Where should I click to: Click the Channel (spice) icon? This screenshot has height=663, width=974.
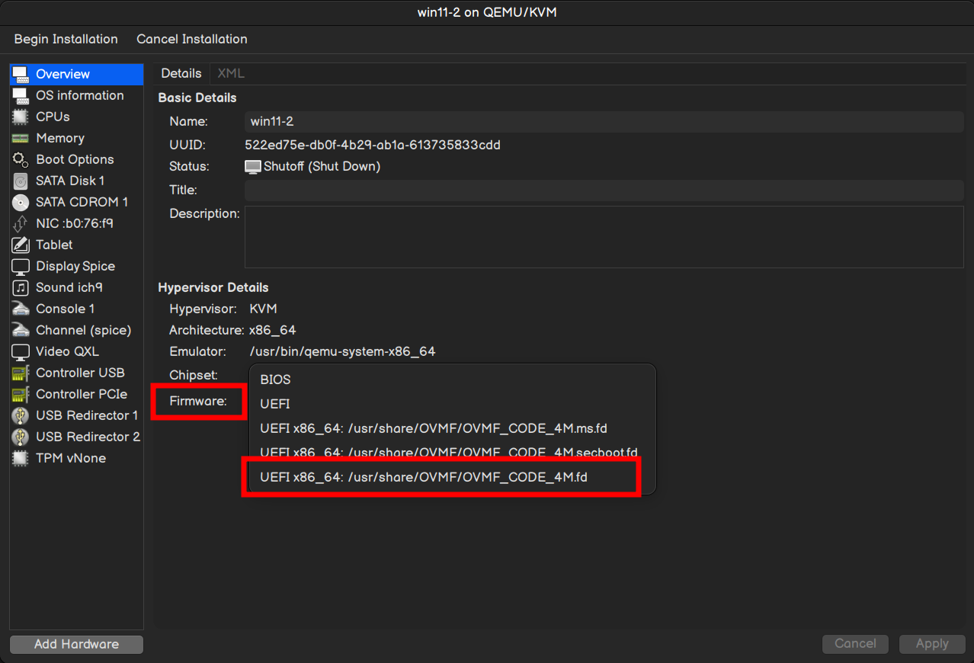coord(21,330)
